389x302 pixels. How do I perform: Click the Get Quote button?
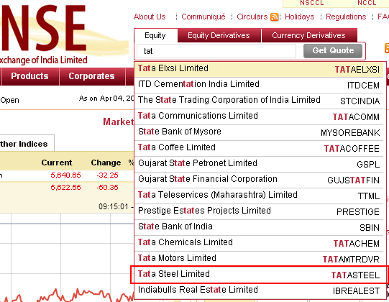click(333, 51)
